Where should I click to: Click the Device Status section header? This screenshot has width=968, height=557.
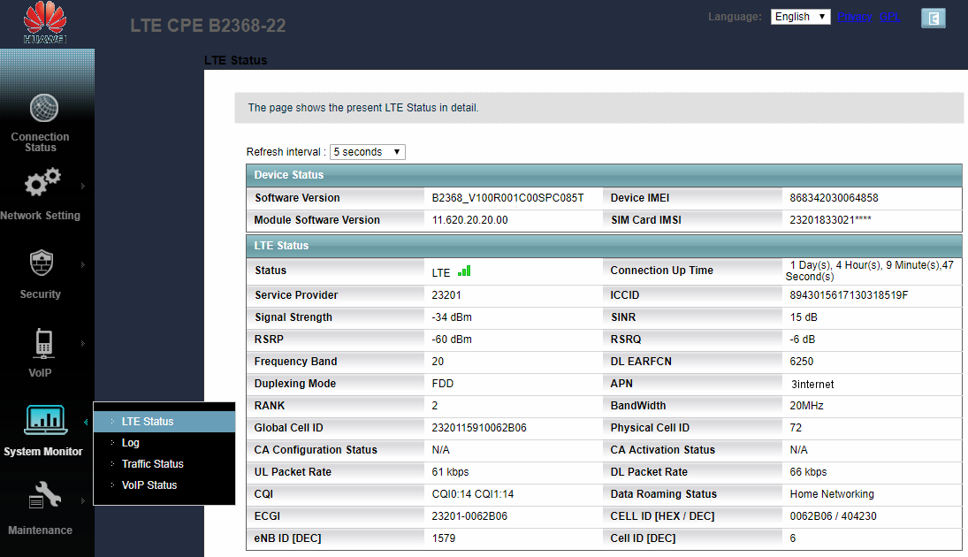tap(604, 175)
